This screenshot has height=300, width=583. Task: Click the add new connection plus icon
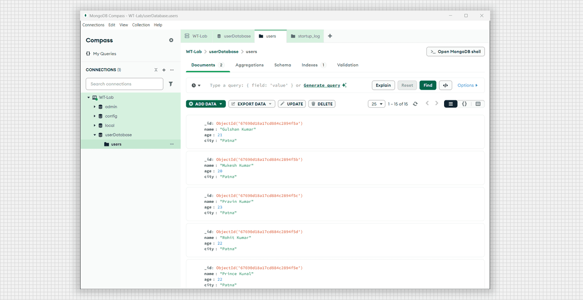point(164,70)
